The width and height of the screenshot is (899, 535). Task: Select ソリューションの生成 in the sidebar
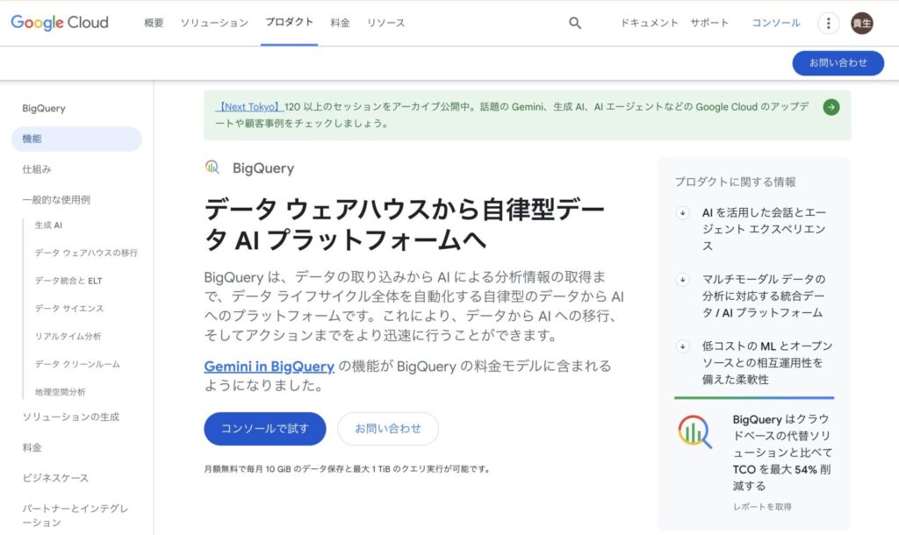[x=70, y=417]
